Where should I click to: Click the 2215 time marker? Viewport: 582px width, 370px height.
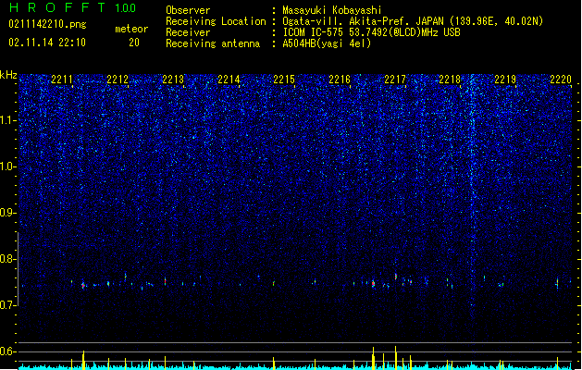284,80
